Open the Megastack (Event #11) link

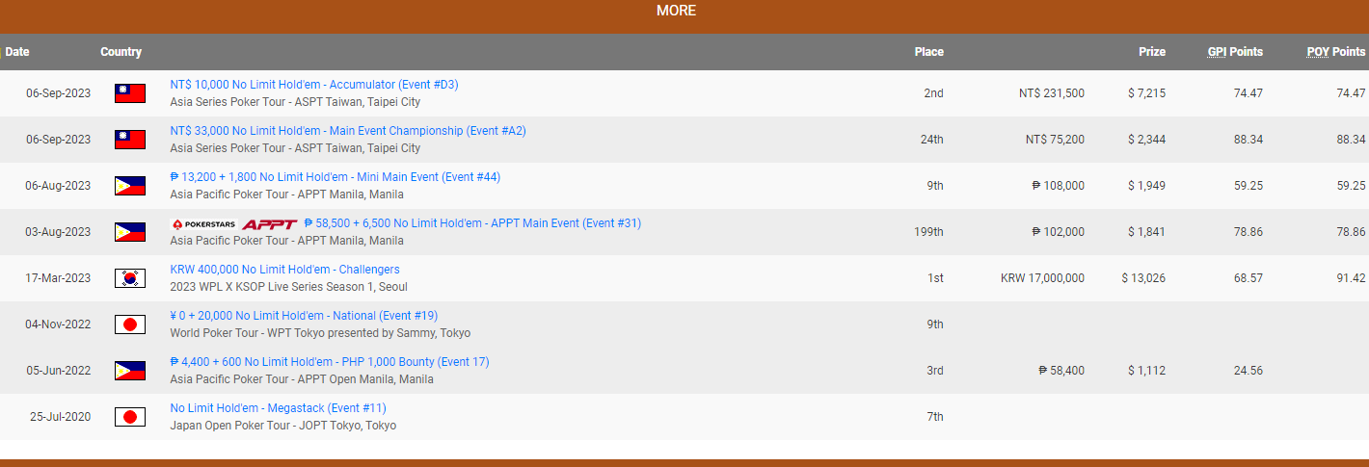(278, 408)
